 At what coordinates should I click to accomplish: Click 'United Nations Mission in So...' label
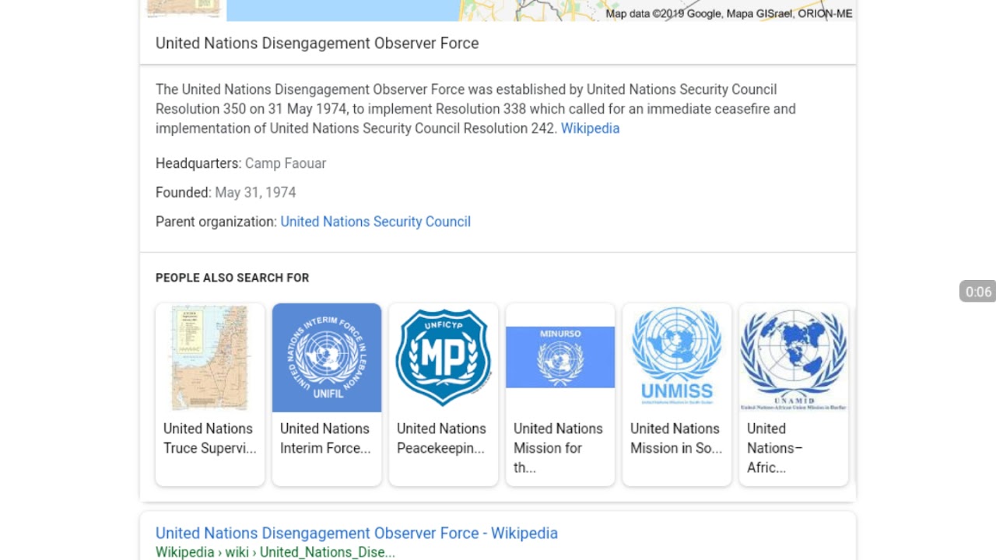[x=676, y=438]
